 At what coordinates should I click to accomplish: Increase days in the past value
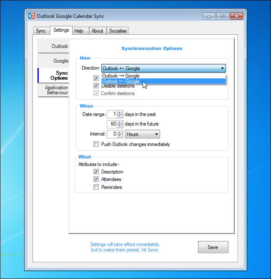pyautogui.click(x=120, y=113)
